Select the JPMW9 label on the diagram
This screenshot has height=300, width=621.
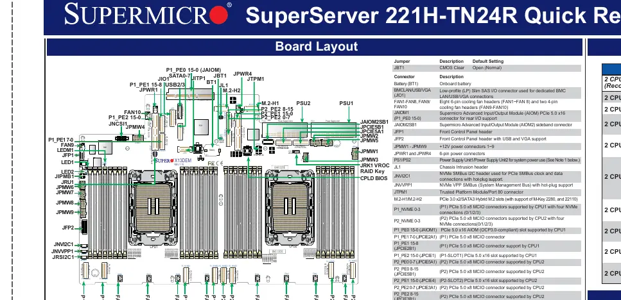point(65,212)
